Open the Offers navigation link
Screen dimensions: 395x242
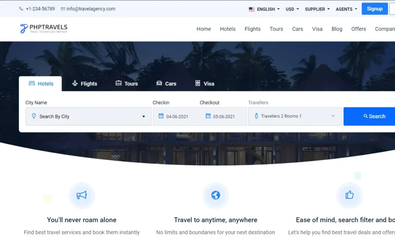click(x=358, y=29)
